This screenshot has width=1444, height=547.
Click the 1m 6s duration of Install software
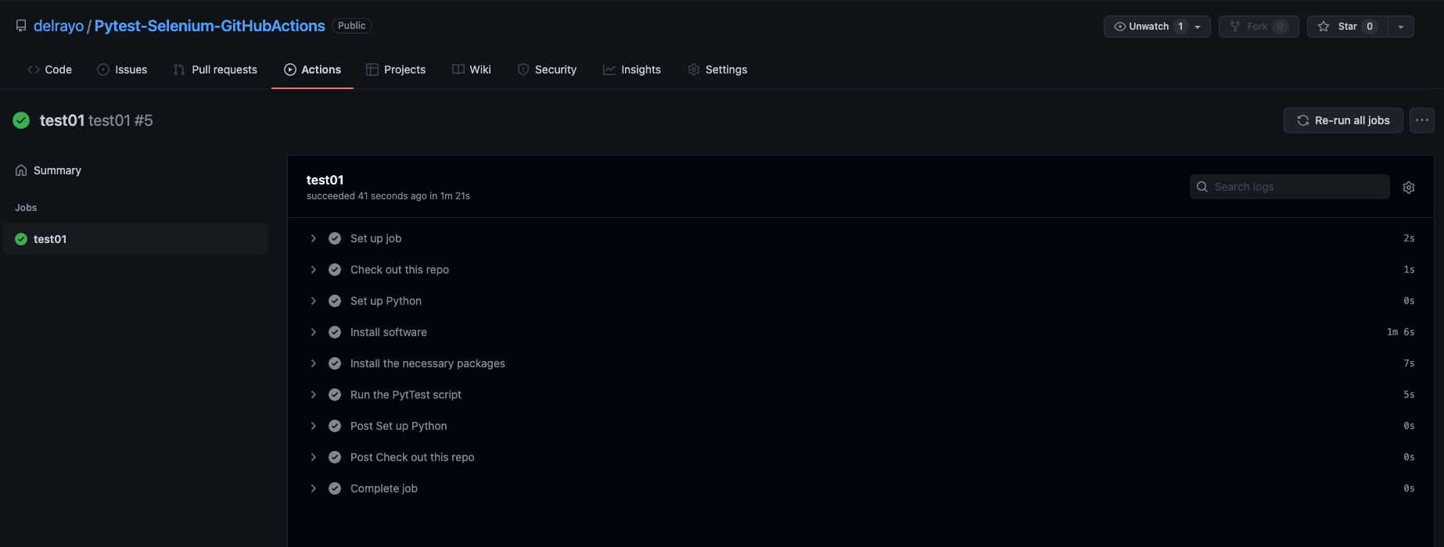click(x=1400, y=332)
